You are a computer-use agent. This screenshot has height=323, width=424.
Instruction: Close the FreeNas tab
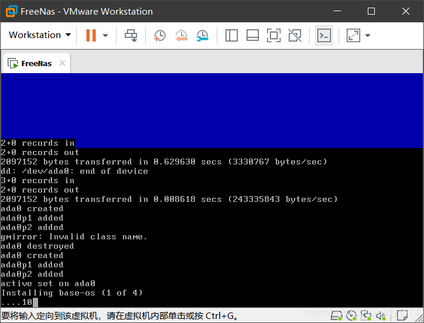[x=63, y=63]
